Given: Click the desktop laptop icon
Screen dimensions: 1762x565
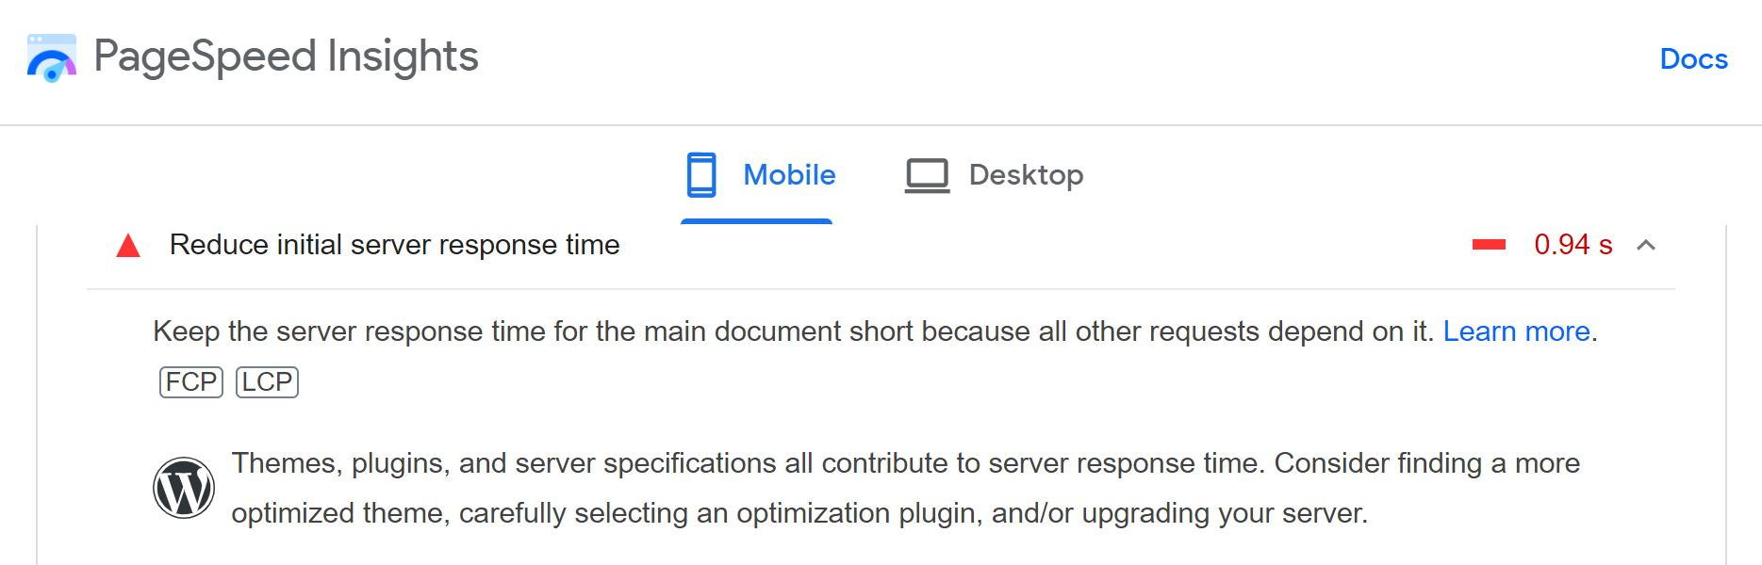Looking at the screenshot, I should point(928,176).
